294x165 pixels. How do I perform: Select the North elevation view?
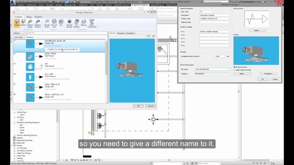click(22, 127)
